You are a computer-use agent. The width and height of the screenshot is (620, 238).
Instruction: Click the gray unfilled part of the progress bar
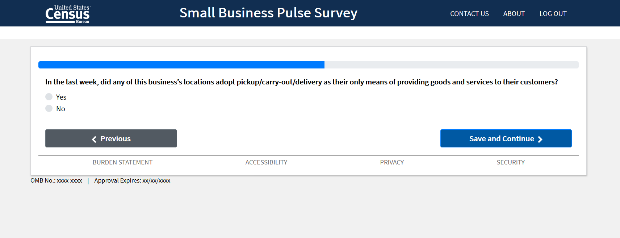click(451, 65)
